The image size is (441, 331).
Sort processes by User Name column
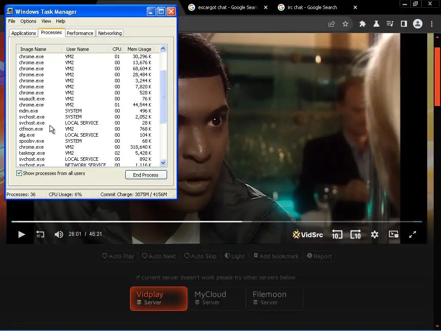(x=85, y=49)
